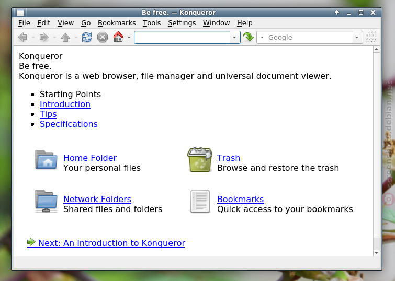395x281 pixels.
Task: Click the 'Browse and restore the trash' text
Action: pyautogui.click(x=278, y=168)
